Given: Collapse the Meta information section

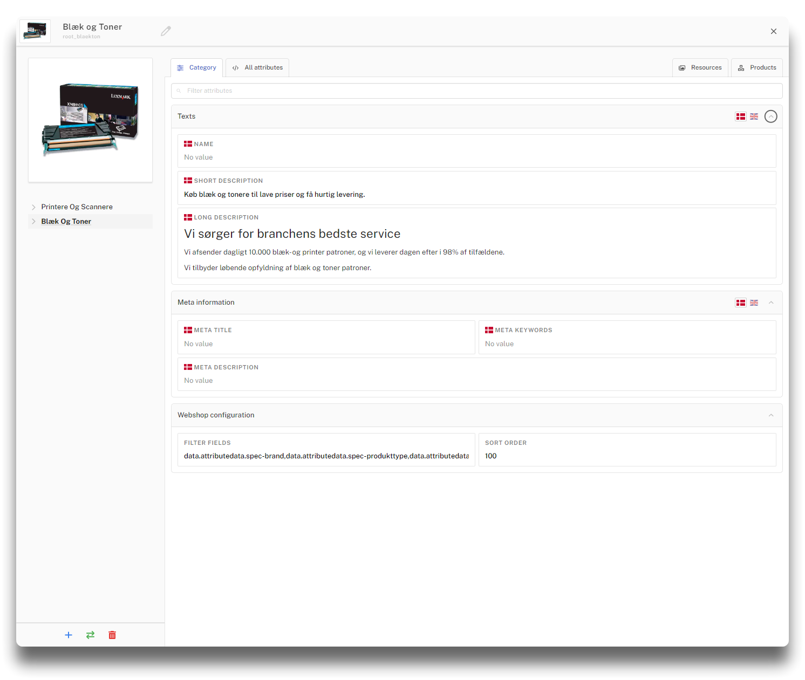Looking at the screenshot, I should (771, 303).
